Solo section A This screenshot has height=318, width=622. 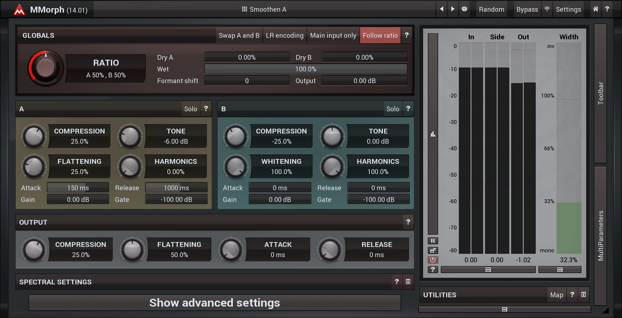coord(191,109)
